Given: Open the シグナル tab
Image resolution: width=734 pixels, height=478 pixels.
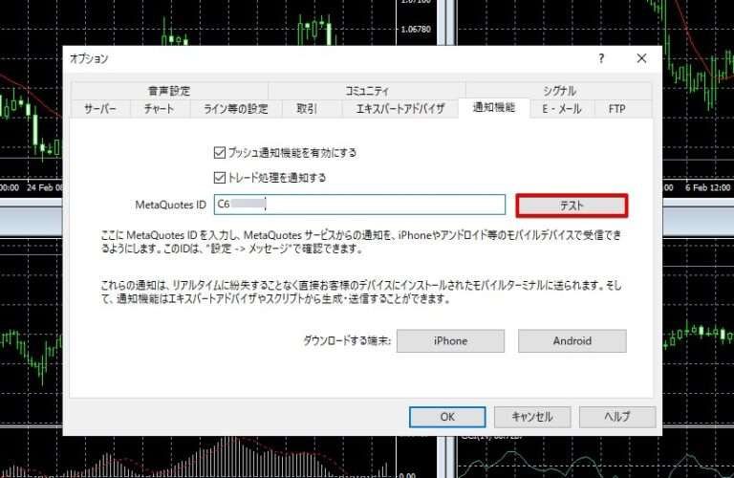Looking at the screenshot, I should point(559,91).
